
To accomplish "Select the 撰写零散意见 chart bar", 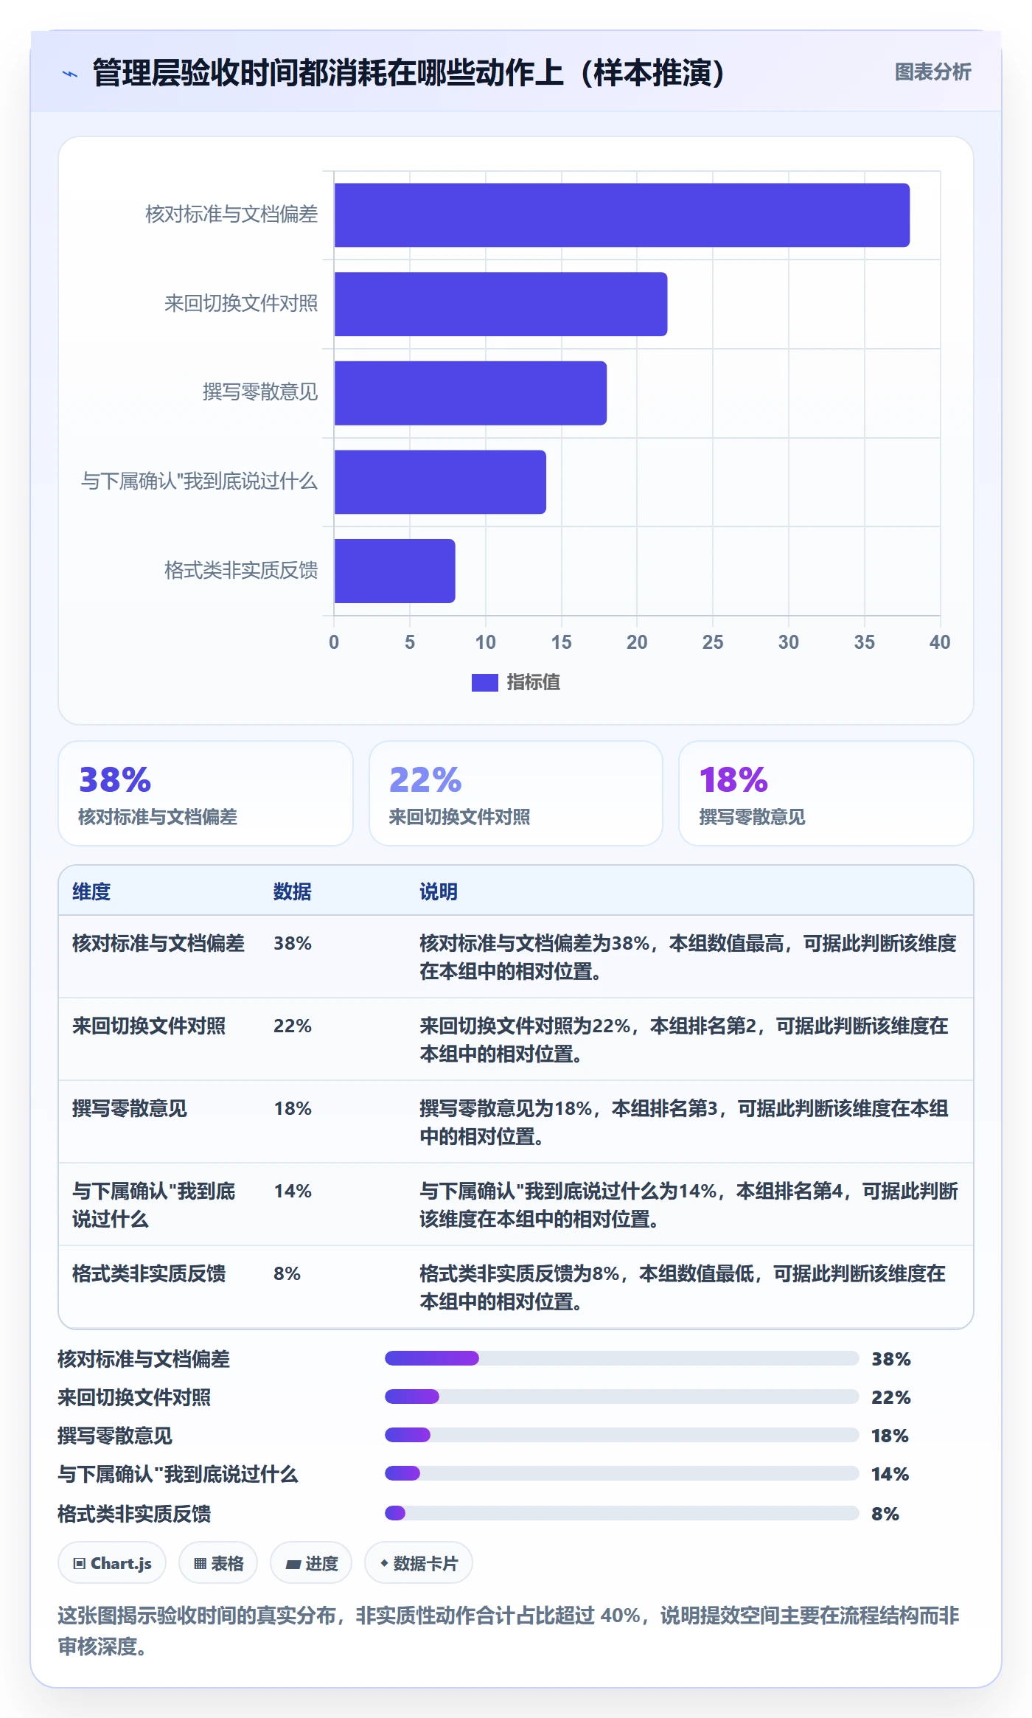I will click(470, 393).
